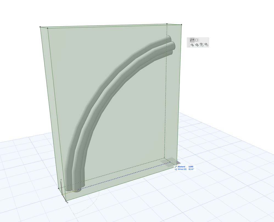Click the top-right corner node of the box
Viewport: 274px width, 222px height.
pyautogui.click(x=181, y=25)
